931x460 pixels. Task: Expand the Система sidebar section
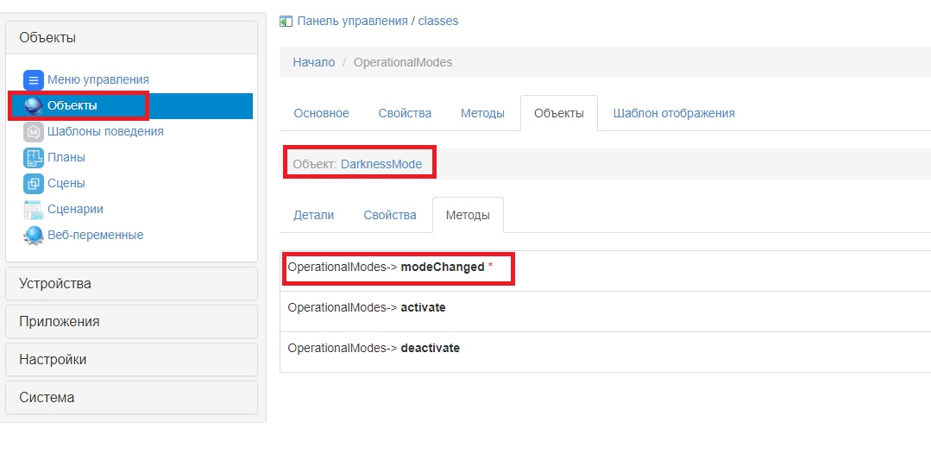point(131,398)
